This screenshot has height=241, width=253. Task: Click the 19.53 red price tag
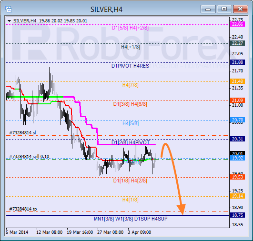(237, 177)
